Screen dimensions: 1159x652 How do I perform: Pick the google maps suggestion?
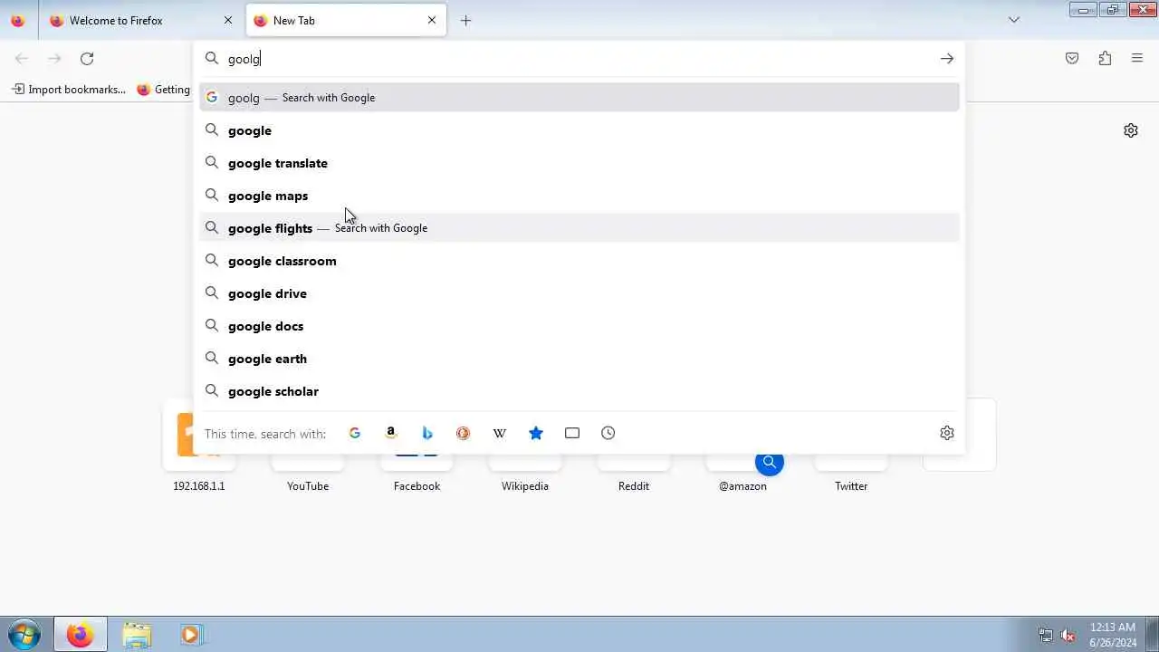coord(579,196)
